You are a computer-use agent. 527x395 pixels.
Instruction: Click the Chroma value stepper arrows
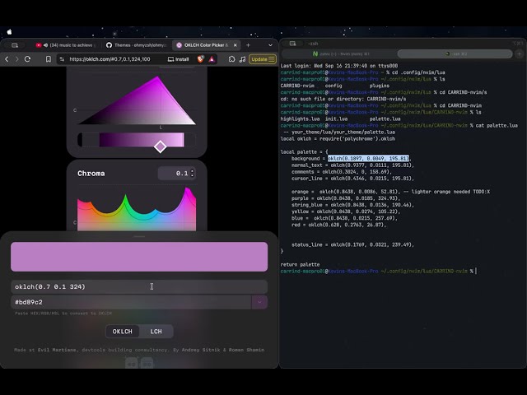pyautogui.click(x=192, y=174)
